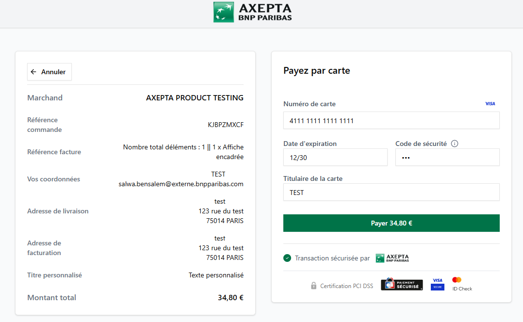Click the Axepta BNP Paribas header logo
The image size is (523, 322).
tap(253, 12)
